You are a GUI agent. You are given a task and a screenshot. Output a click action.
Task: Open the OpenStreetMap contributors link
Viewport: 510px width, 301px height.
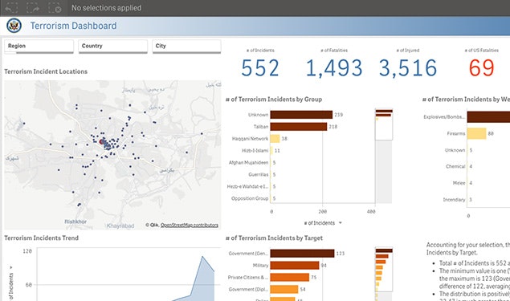[190, 225]
